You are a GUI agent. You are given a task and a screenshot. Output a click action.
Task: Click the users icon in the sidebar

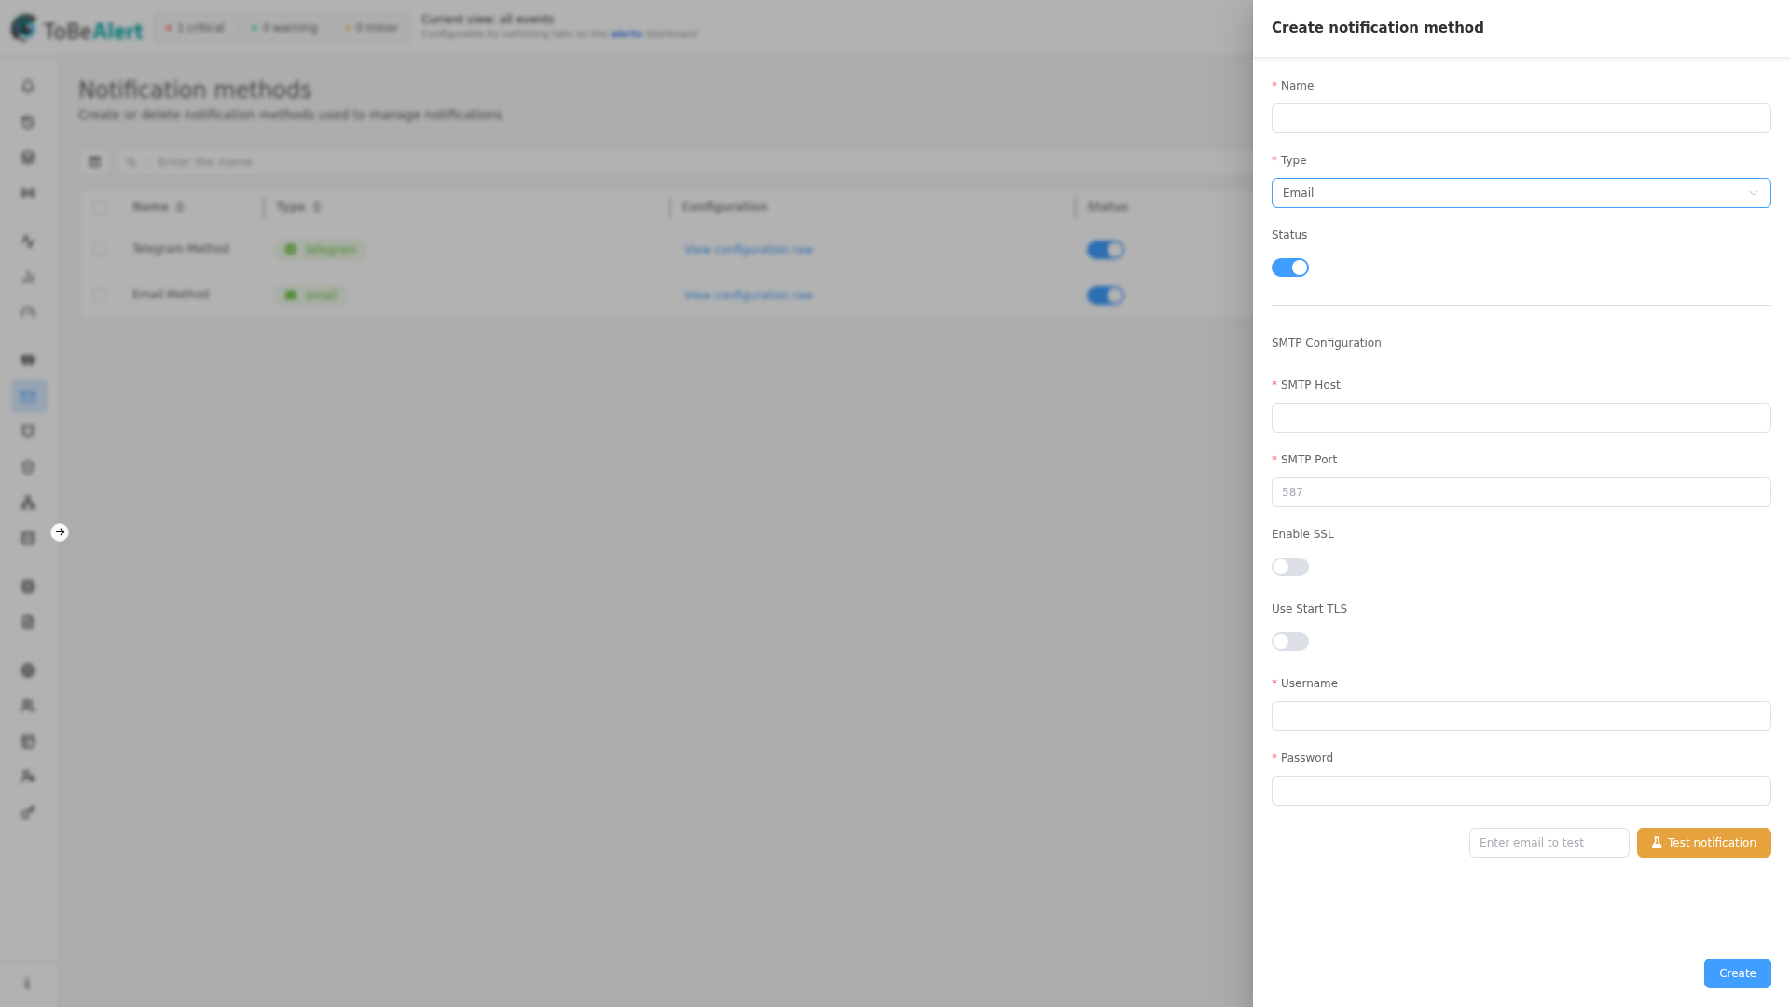coord(28,706)
